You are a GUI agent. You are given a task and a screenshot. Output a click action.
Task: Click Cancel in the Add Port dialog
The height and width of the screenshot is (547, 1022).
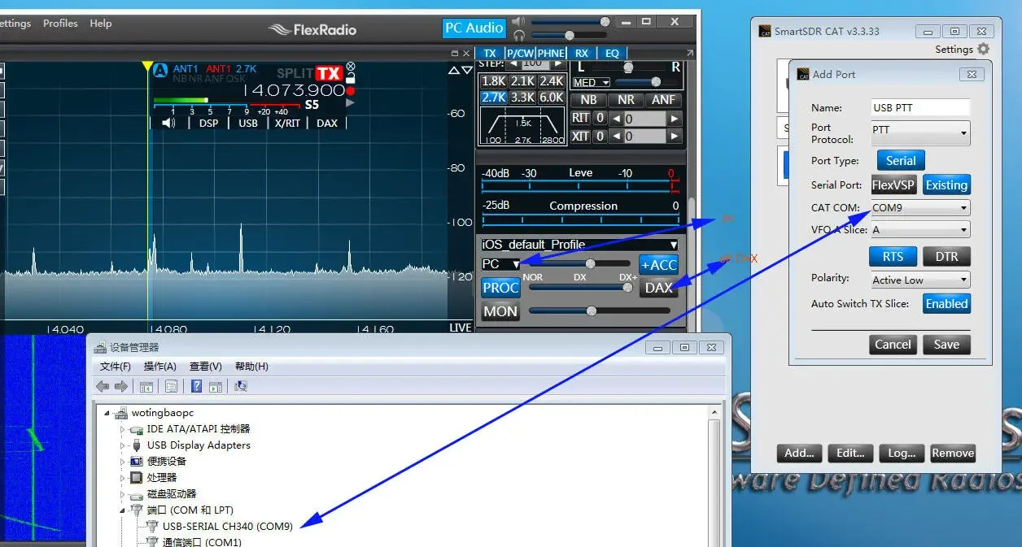tap(893, 345)
